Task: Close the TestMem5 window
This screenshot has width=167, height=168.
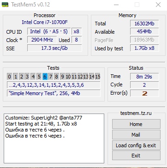Action: tap(158, 5)
